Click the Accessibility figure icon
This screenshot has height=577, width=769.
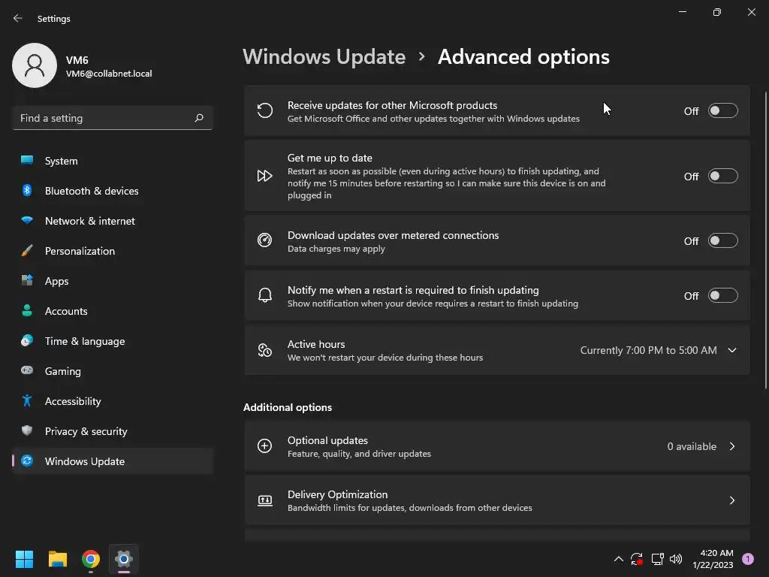(x=27, y=401)
